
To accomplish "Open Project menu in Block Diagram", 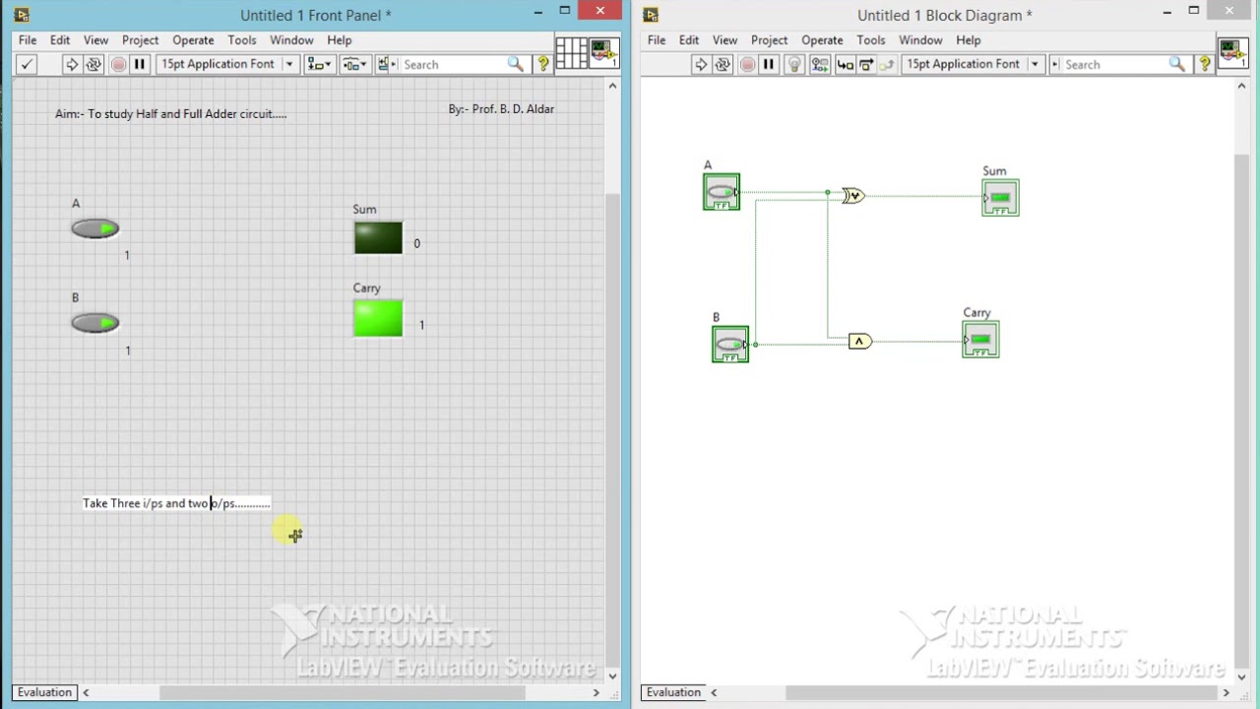I will tap(769, 40).
